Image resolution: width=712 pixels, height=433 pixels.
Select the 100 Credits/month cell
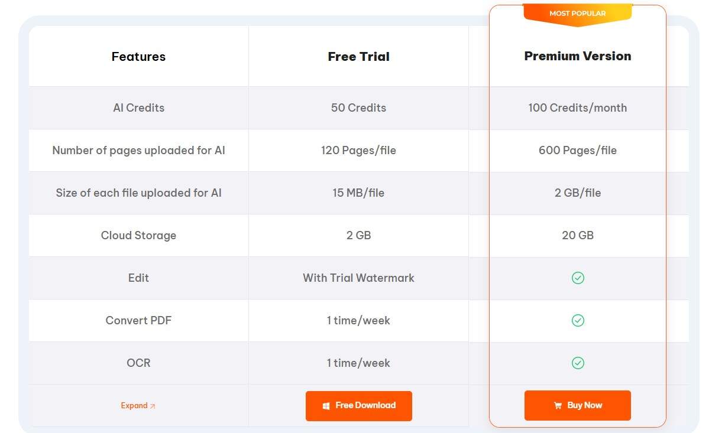click(x=577, y=108)
